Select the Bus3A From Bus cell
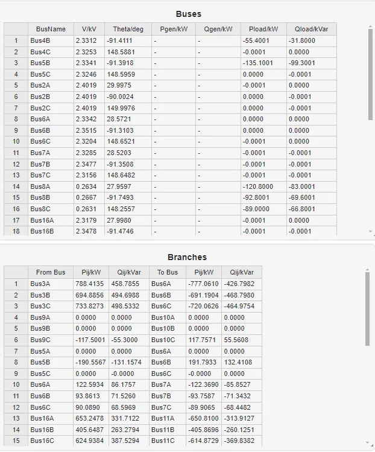The height and width of the screenshot is (452, 375). (51, 284)
